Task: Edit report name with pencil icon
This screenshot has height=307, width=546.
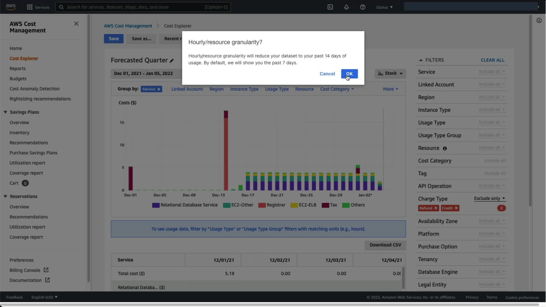Action: click(172, 61)
